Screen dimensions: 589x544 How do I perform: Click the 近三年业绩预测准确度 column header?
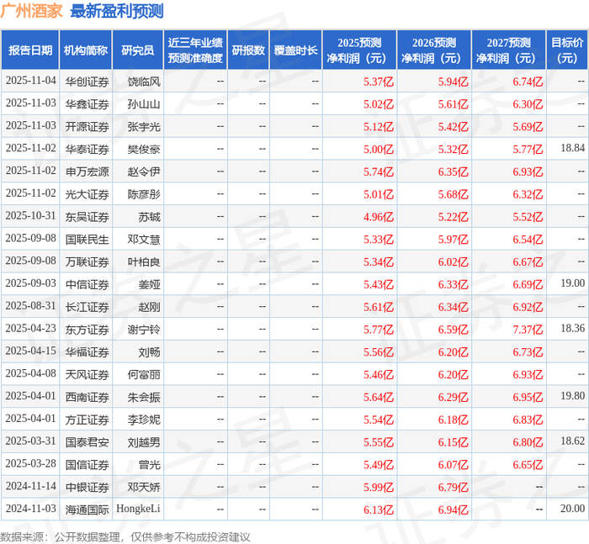click(x=195, y=50)
